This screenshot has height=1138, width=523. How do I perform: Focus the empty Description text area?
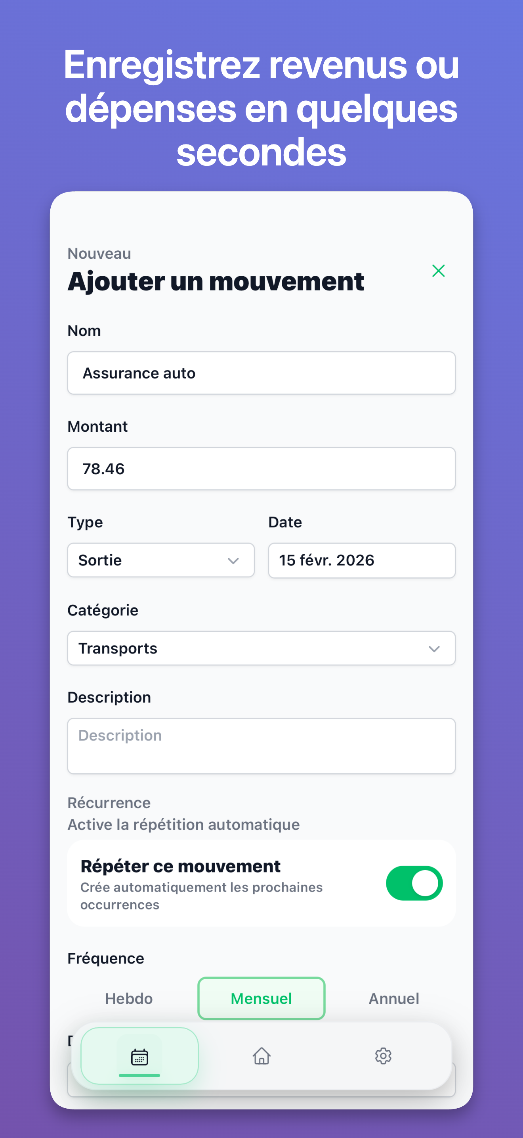tap(261, 746)
